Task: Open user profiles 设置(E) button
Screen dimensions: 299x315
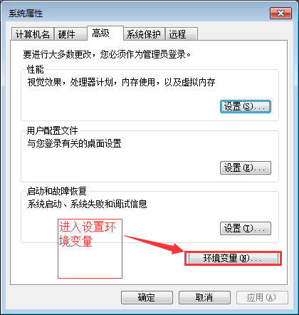Action: pyautogui.click(x=246, y=167)
